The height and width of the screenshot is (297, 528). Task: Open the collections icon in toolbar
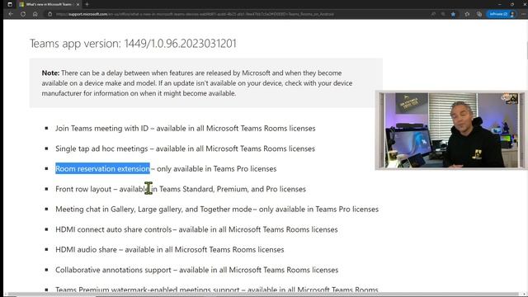pyautogui.click(x=479, y=14)
